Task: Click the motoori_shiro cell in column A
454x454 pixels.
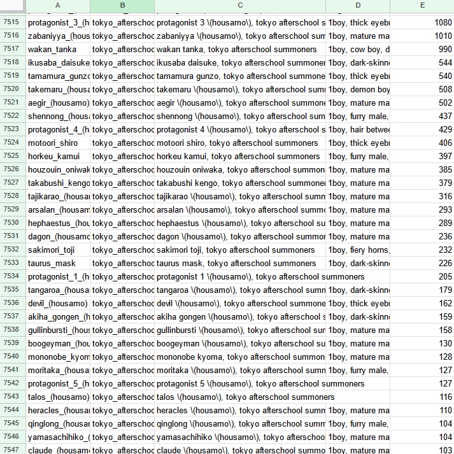Action: pyautogui.click(x=58, y=143)
